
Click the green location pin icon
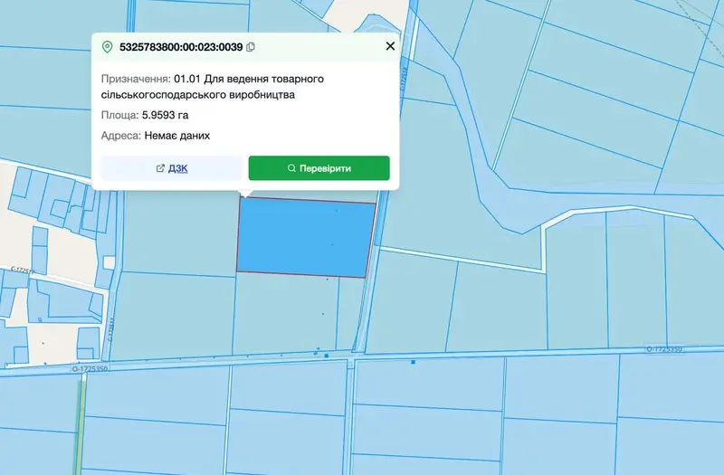point(107,47)
